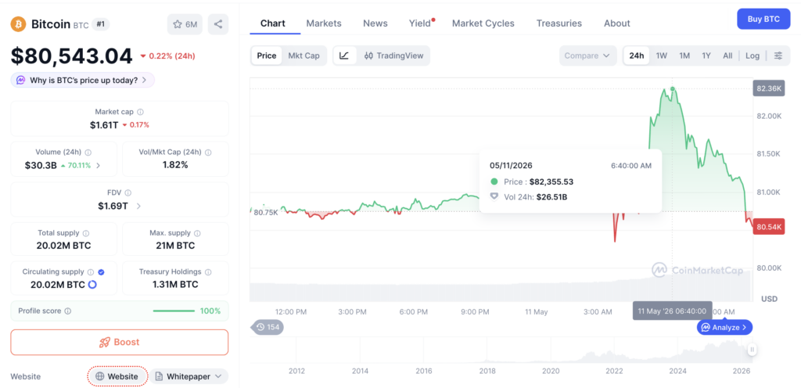
Task: Click the pause handle on range navigator
Action: click(752, 350)
